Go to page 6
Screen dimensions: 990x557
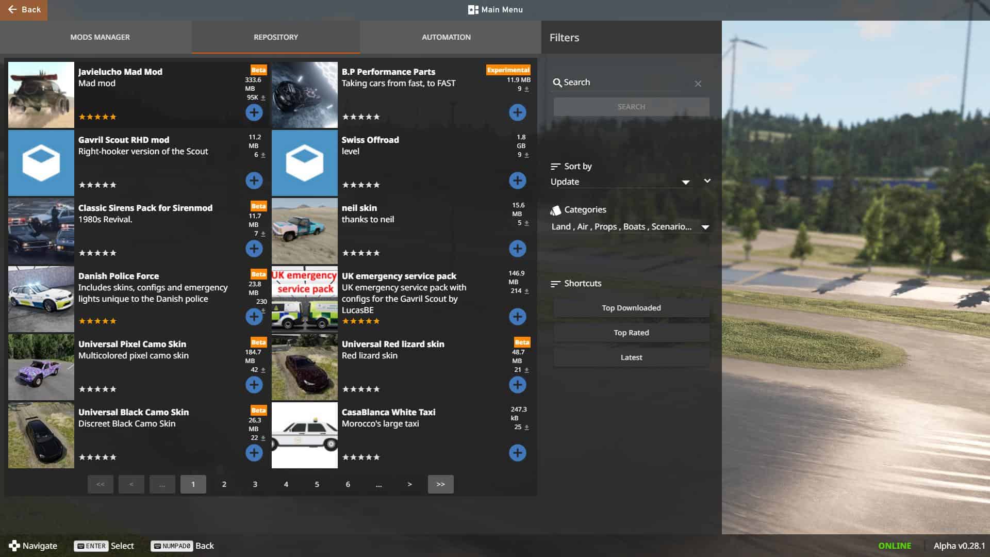coord(348,484)
